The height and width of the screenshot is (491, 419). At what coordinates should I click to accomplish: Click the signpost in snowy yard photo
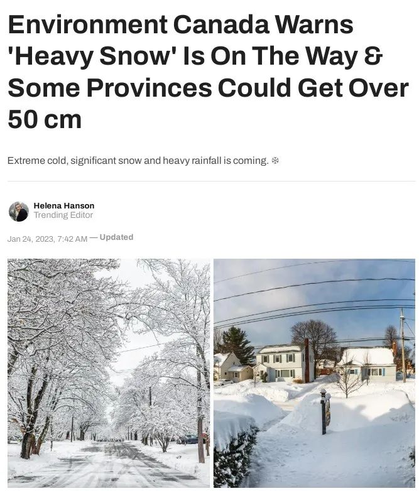point(325,411)
